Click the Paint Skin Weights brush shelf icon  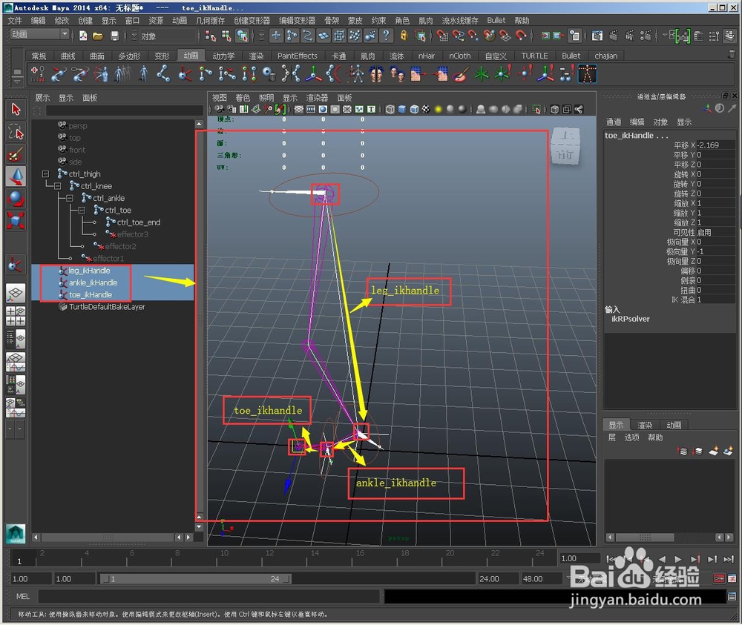pos(461,74)
